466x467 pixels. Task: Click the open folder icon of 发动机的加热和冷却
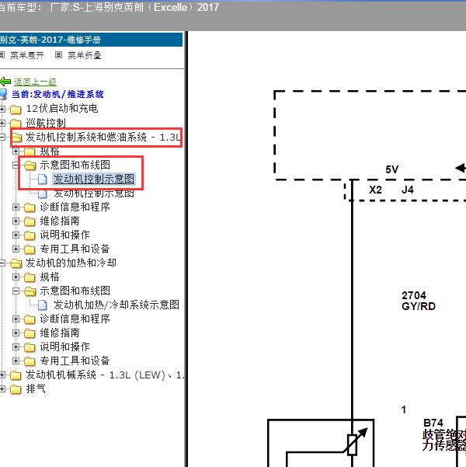pos(16,263)
